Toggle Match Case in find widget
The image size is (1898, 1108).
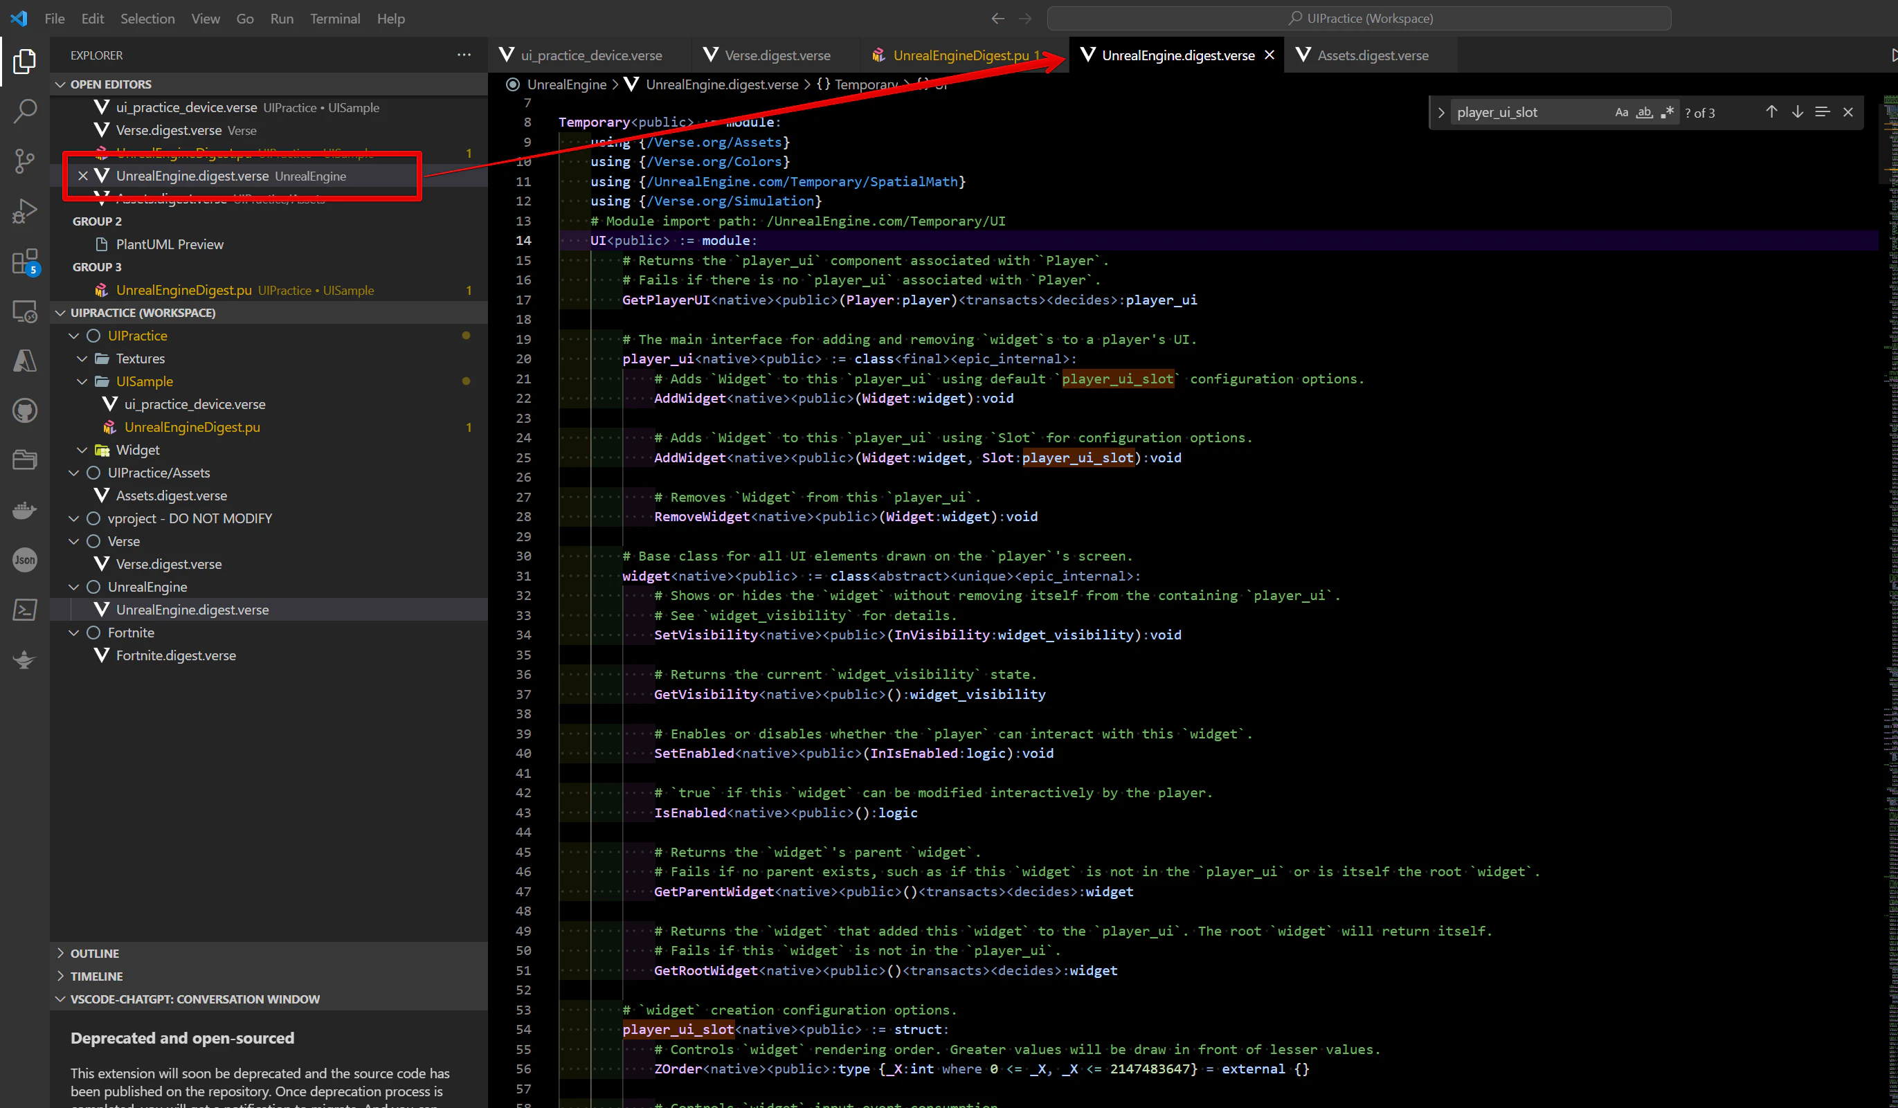1621,112
